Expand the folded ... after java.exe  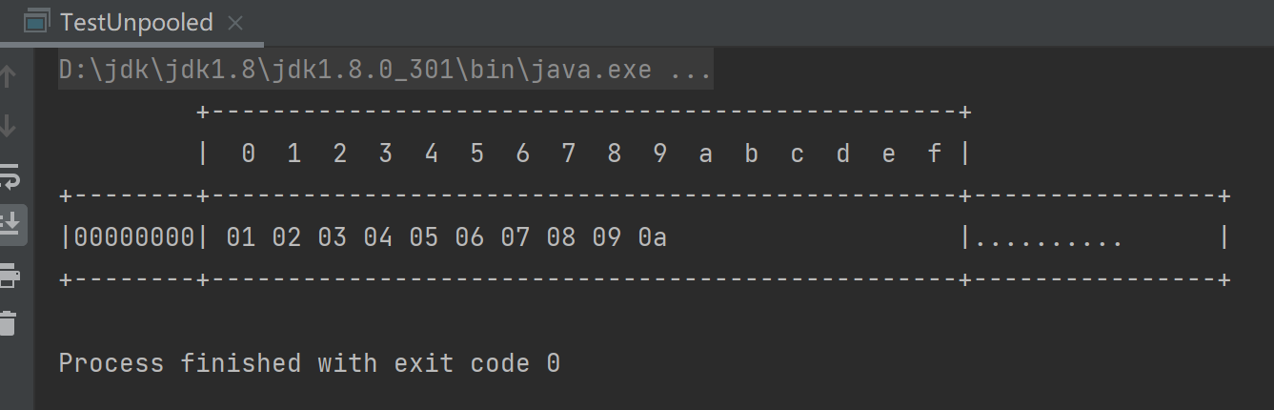[x=690, y=71]
